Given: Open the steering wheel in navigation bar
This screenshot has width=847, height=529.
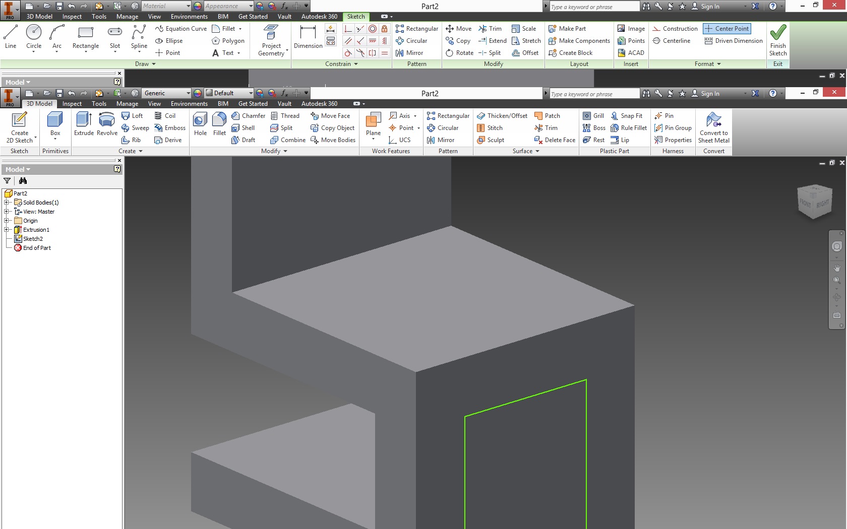Looking at the screenshot, I should click(837, 246).
